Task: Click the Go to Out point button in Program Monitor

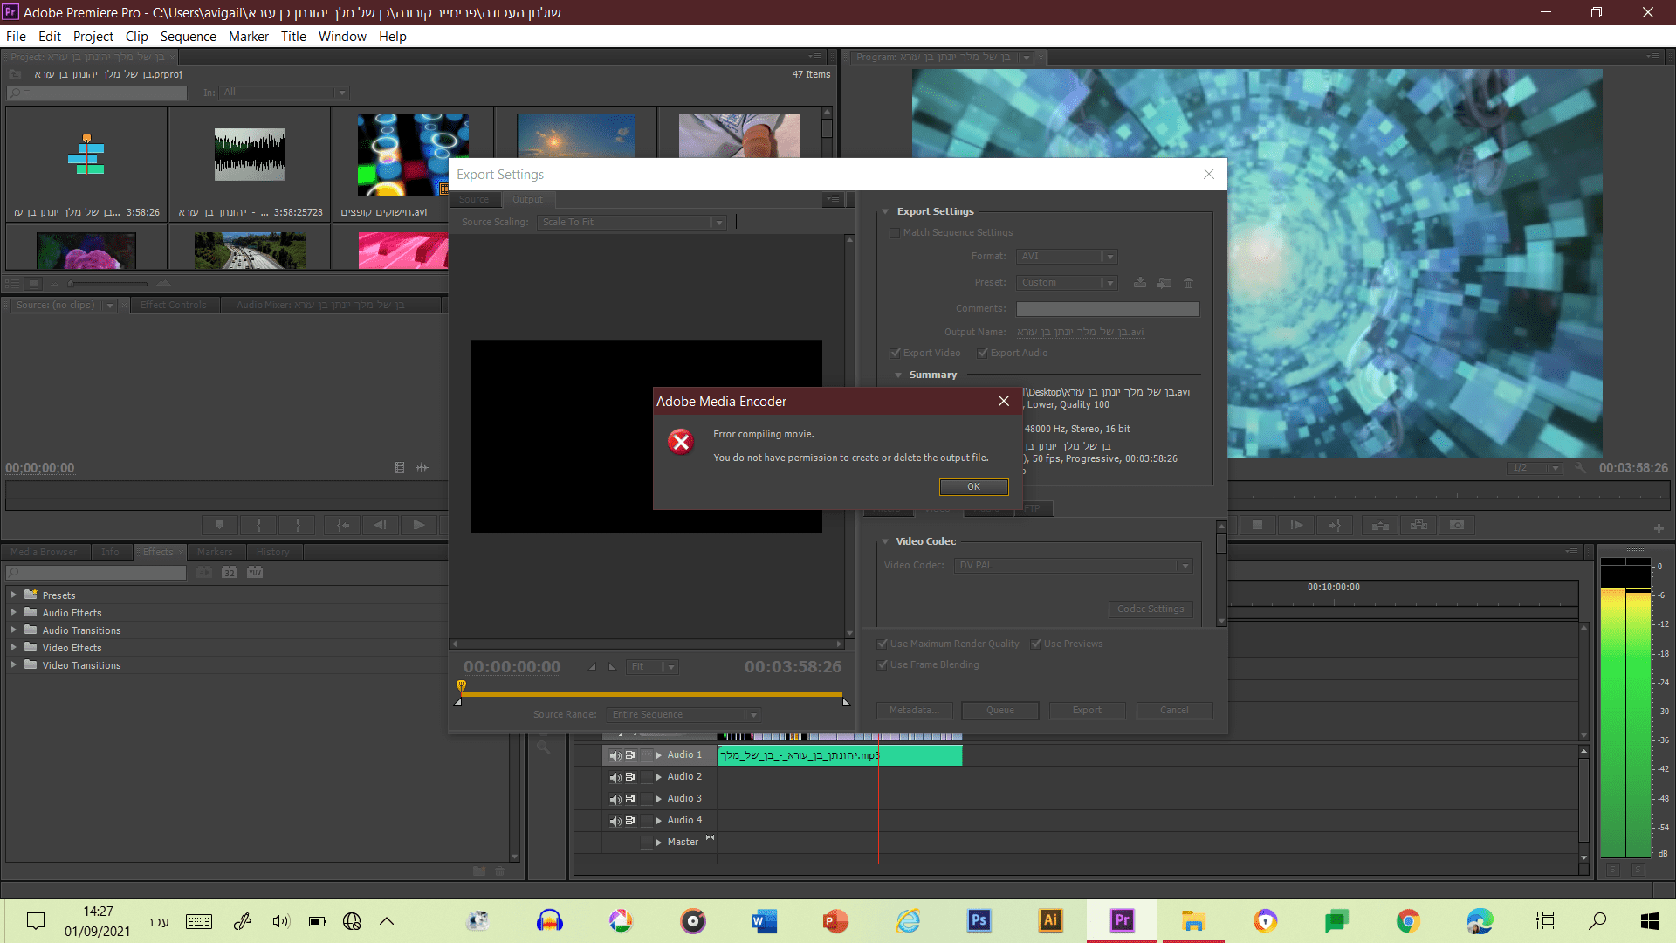Action: (x=1335, y=525)
